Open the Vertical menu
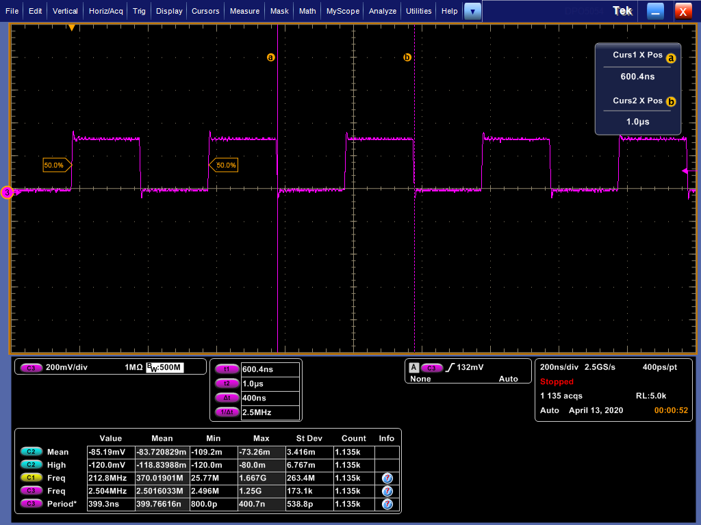 tap(65, 11)
